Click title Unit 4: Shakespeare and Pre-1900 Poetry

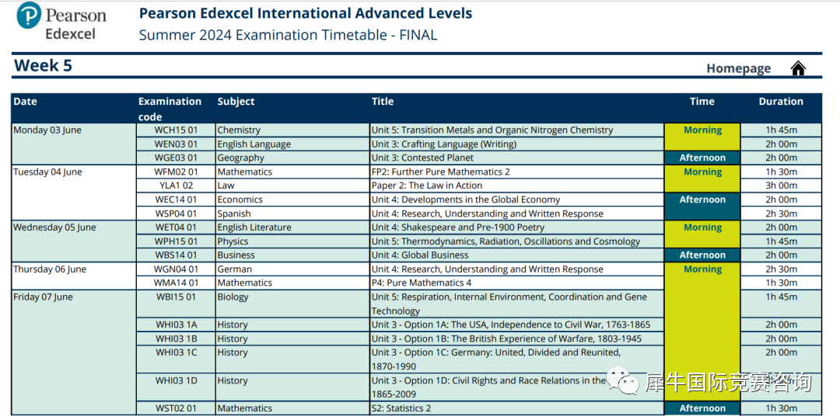(458, 227)
